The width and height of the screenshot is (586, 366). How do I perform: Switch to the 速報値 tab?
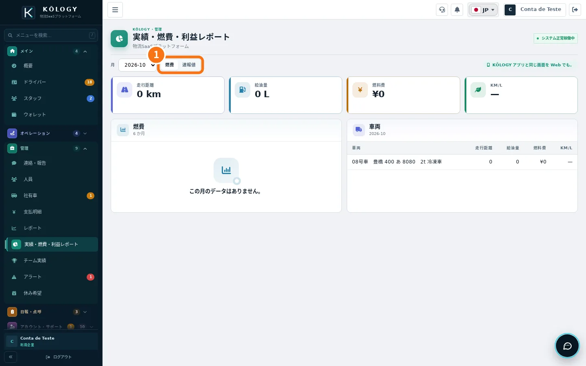pyautogui.click(x=189, y=65)
